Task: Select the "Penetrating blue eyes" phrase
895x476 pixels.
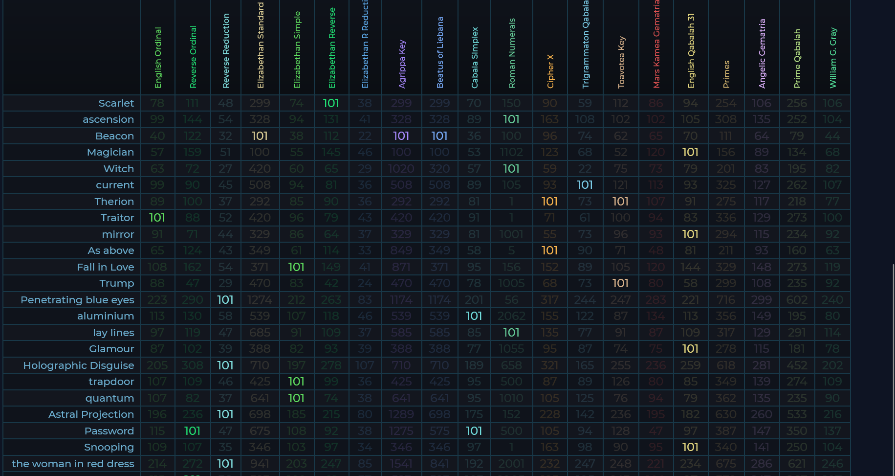Action: [77, 300]
